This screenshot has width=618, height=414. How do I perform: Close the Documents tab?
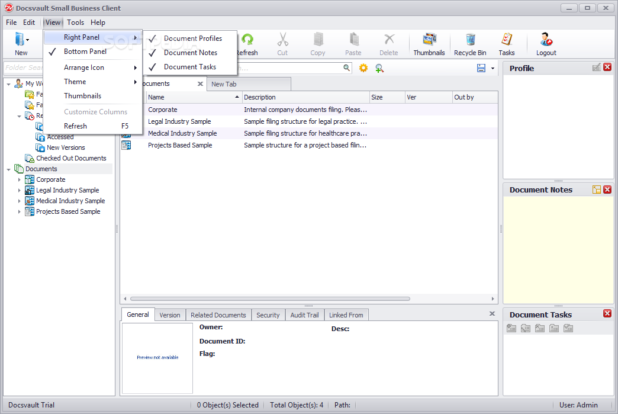point(200,84)
